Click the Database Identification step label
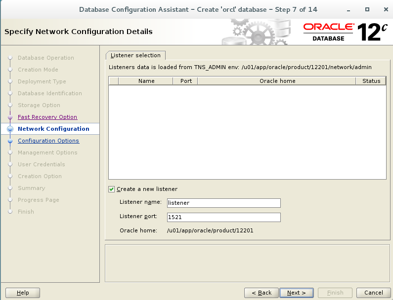393x300 pixels. pos(50,93)
